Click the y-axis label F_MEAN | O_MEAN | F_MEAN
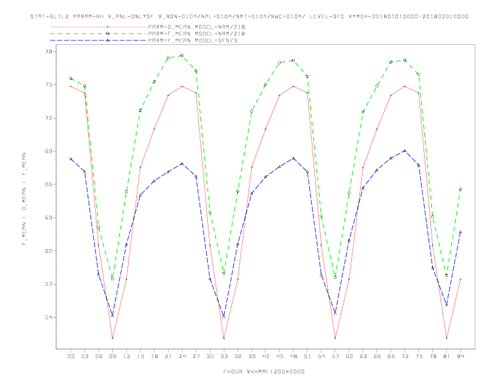 [24, 199]
